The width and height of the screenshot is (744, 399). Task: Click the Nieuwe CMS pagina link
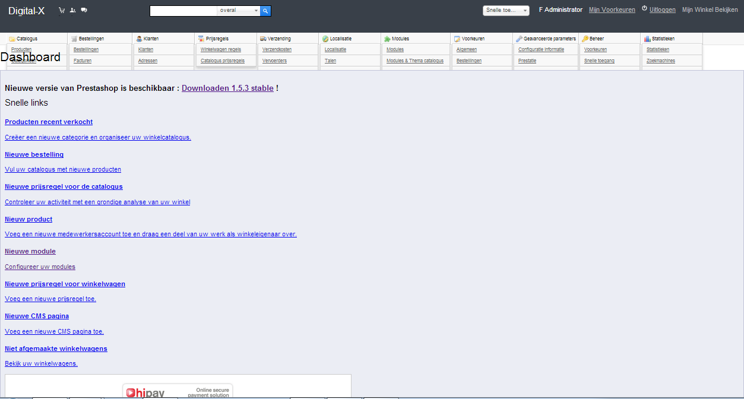(x=37, y=316)
